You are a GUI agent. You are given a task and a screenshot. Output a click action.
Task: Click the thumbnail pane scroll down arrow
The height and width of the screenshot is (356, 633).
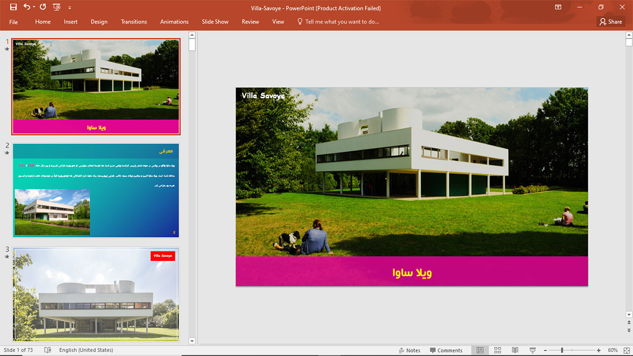click(x=192, y=341)
